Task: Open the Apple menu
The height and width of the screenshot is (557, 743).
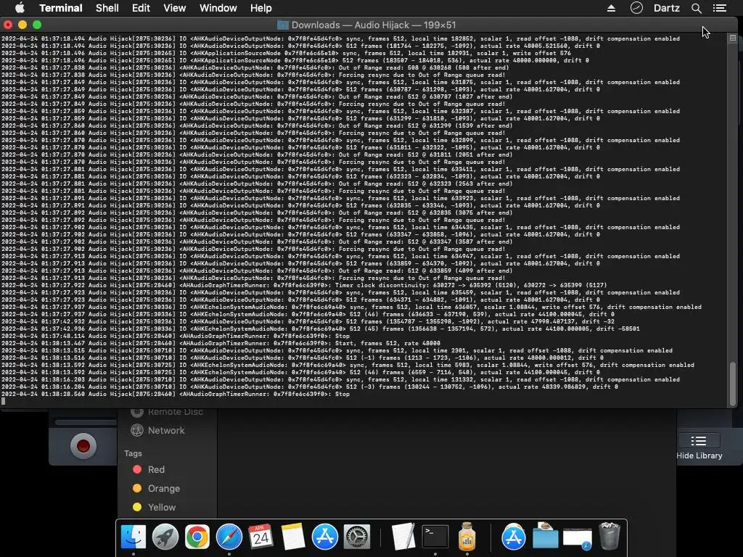Action: [x=20, y=8]
